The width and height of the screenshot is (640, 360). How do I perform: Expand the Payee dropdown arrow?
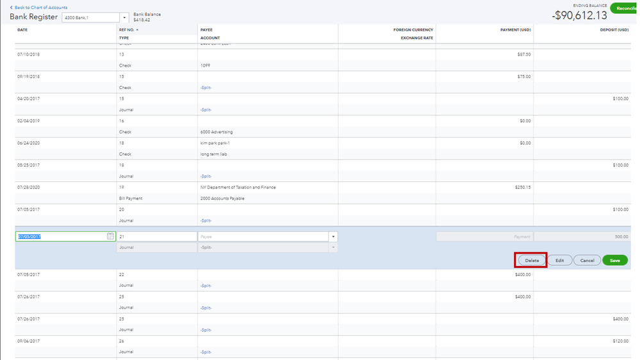point(333,237)
